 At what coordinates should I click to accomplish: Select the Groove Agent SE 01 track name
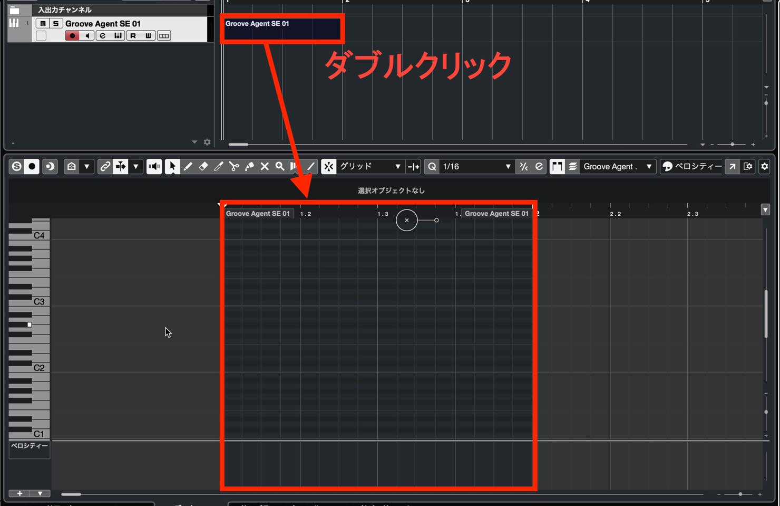[x=103, y=23]
